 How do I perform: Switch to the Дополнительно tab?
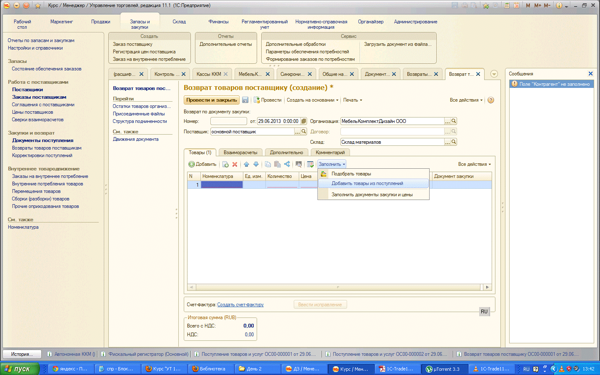point(286,152)
